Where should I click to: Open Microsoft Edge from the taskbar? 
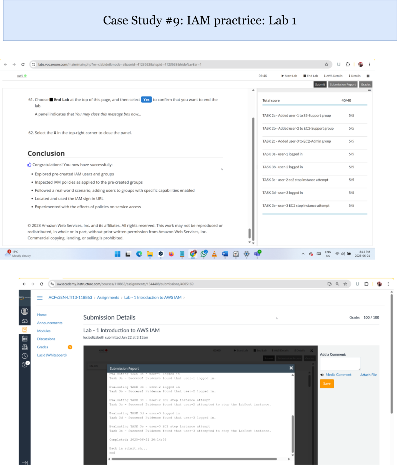[x=139, y=254]
